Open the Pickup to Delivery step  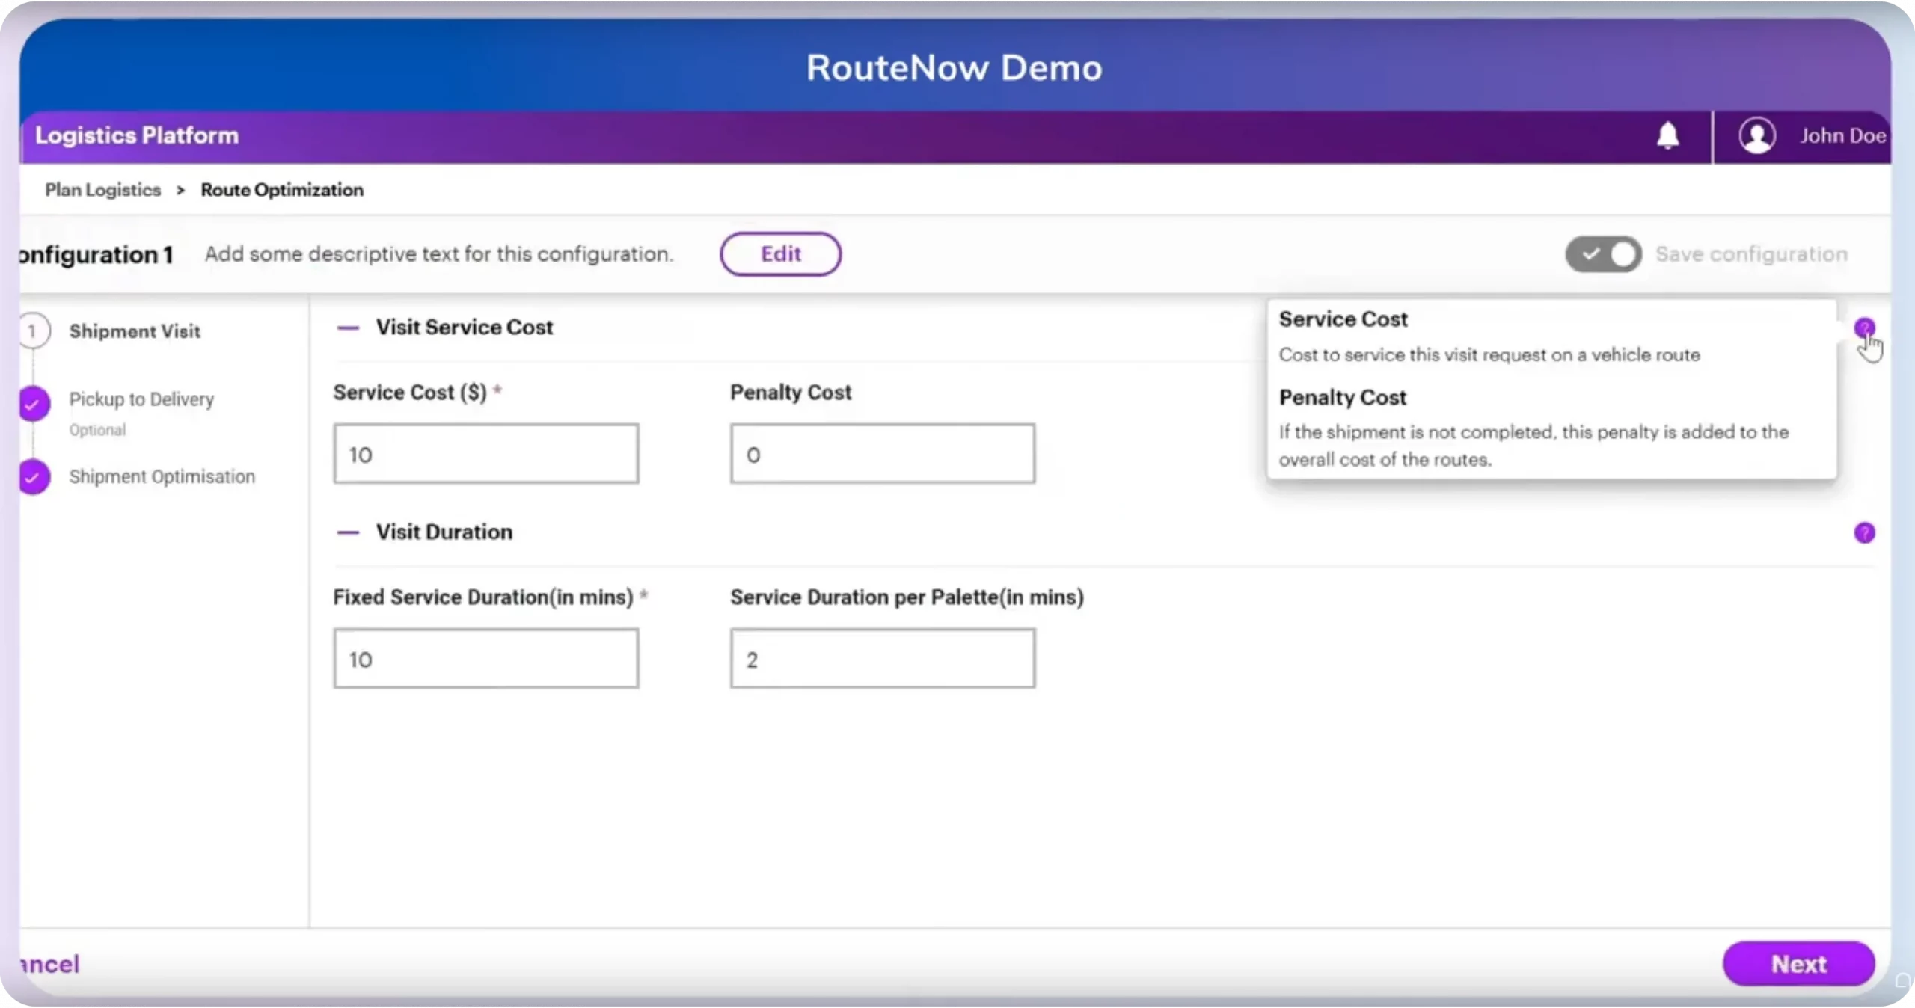coord(141,399)
